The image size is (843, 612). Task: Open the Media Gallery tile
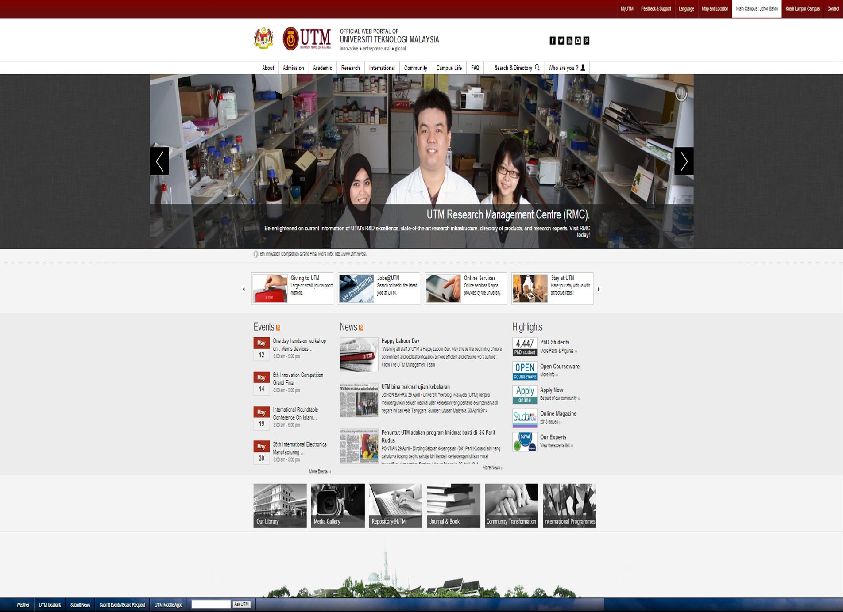tap(338, 505)
